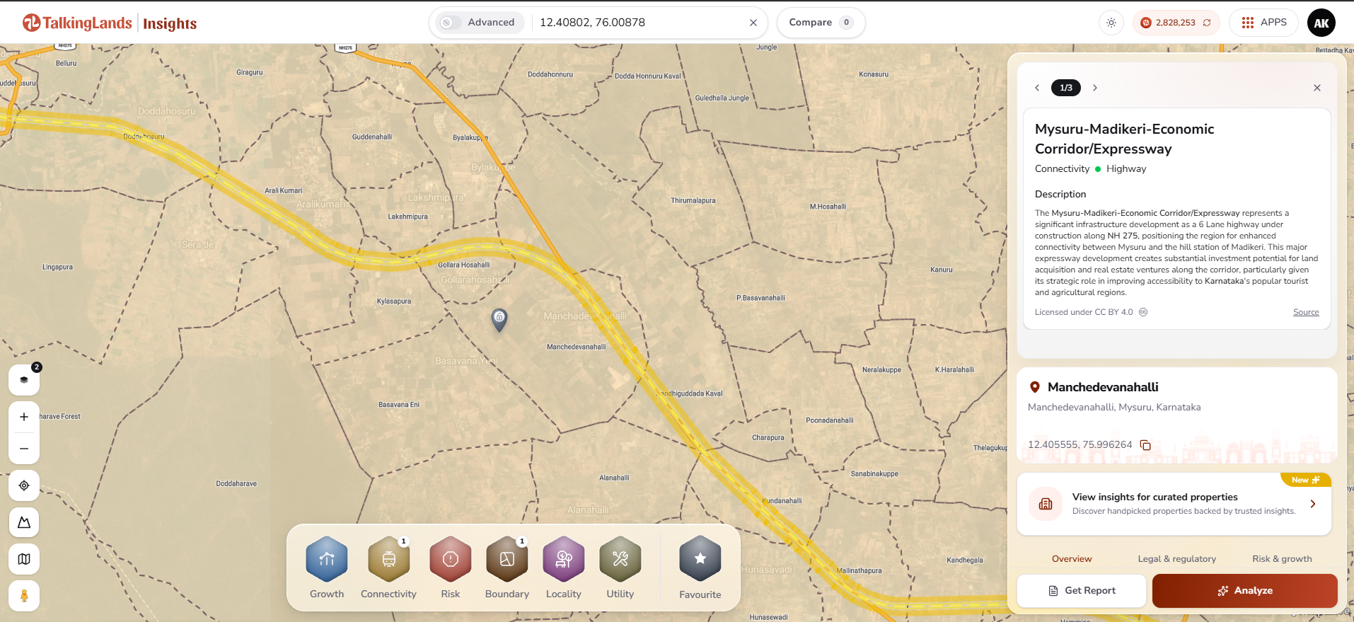Clear the coordinates search field
1354x622 pixels.
pyautogui.click(x=753, y=23)
